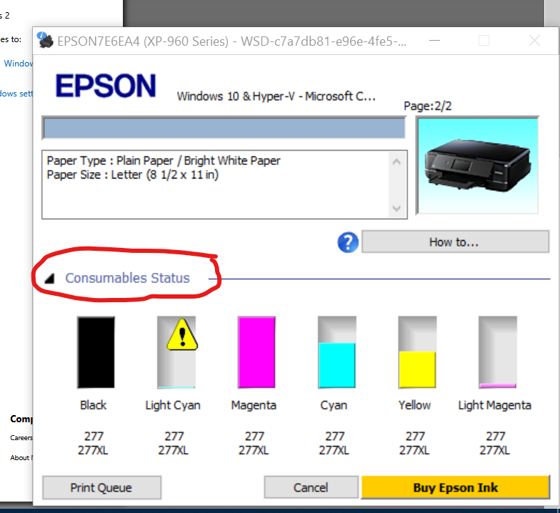
Task: Collapse the Consumables Status section triangle
Action: pos(49,279)
